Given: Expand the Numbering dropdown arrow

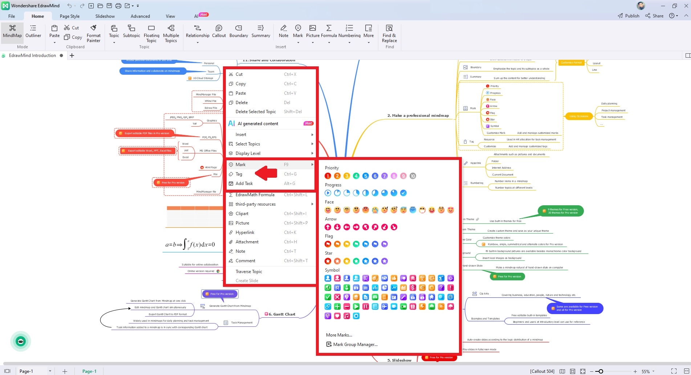Looking at the screenshot, I should (349, 42).
